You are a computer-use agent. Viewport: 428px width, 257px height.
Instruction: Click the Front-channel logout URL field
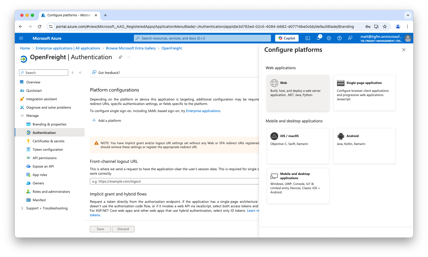click(x=174, y=181)
